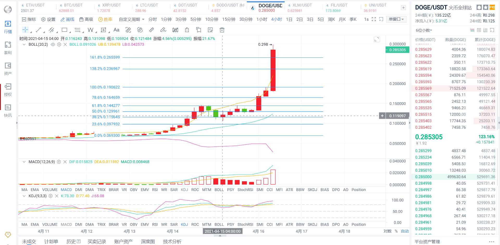The image size is (500, 245).
Task: Click the 胜率 win rate button
Action: [x=105, y=19]
